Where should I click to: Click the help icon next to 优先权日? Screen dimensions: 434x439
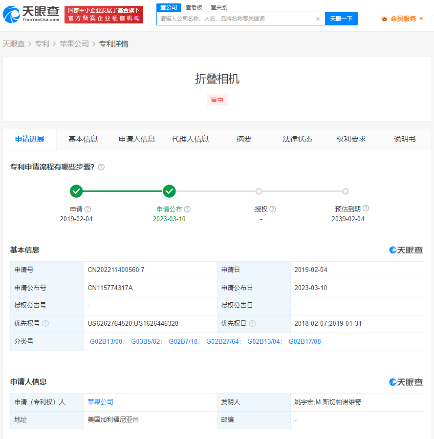click(x=252, y=323)
